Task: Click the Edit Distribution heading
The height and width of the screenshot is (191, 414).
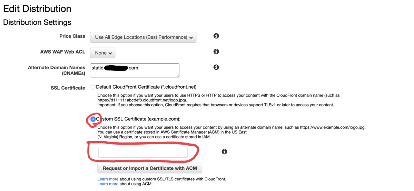Action: click(37, 9)
